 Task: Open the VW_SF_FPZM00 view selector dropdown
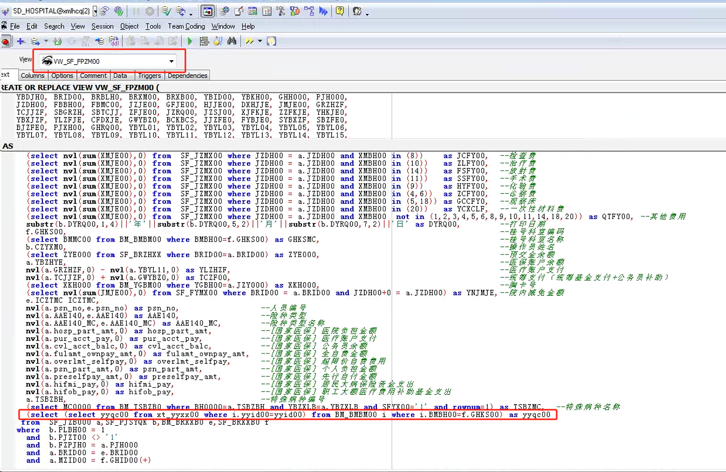point(171,61)
